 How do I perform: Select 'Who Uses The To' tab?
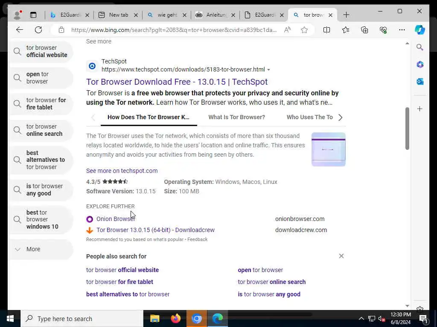click(310, 117)
